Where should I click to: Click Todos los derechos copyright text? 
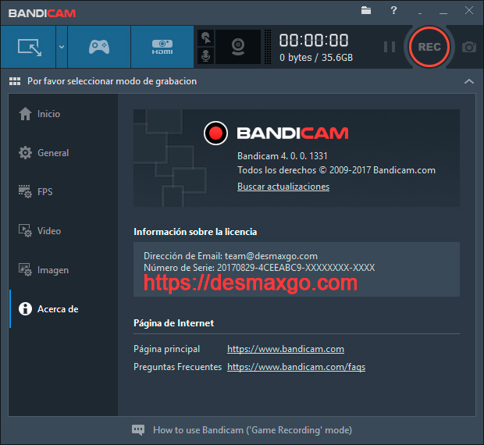pyautogui.click(x=336, y=170)
